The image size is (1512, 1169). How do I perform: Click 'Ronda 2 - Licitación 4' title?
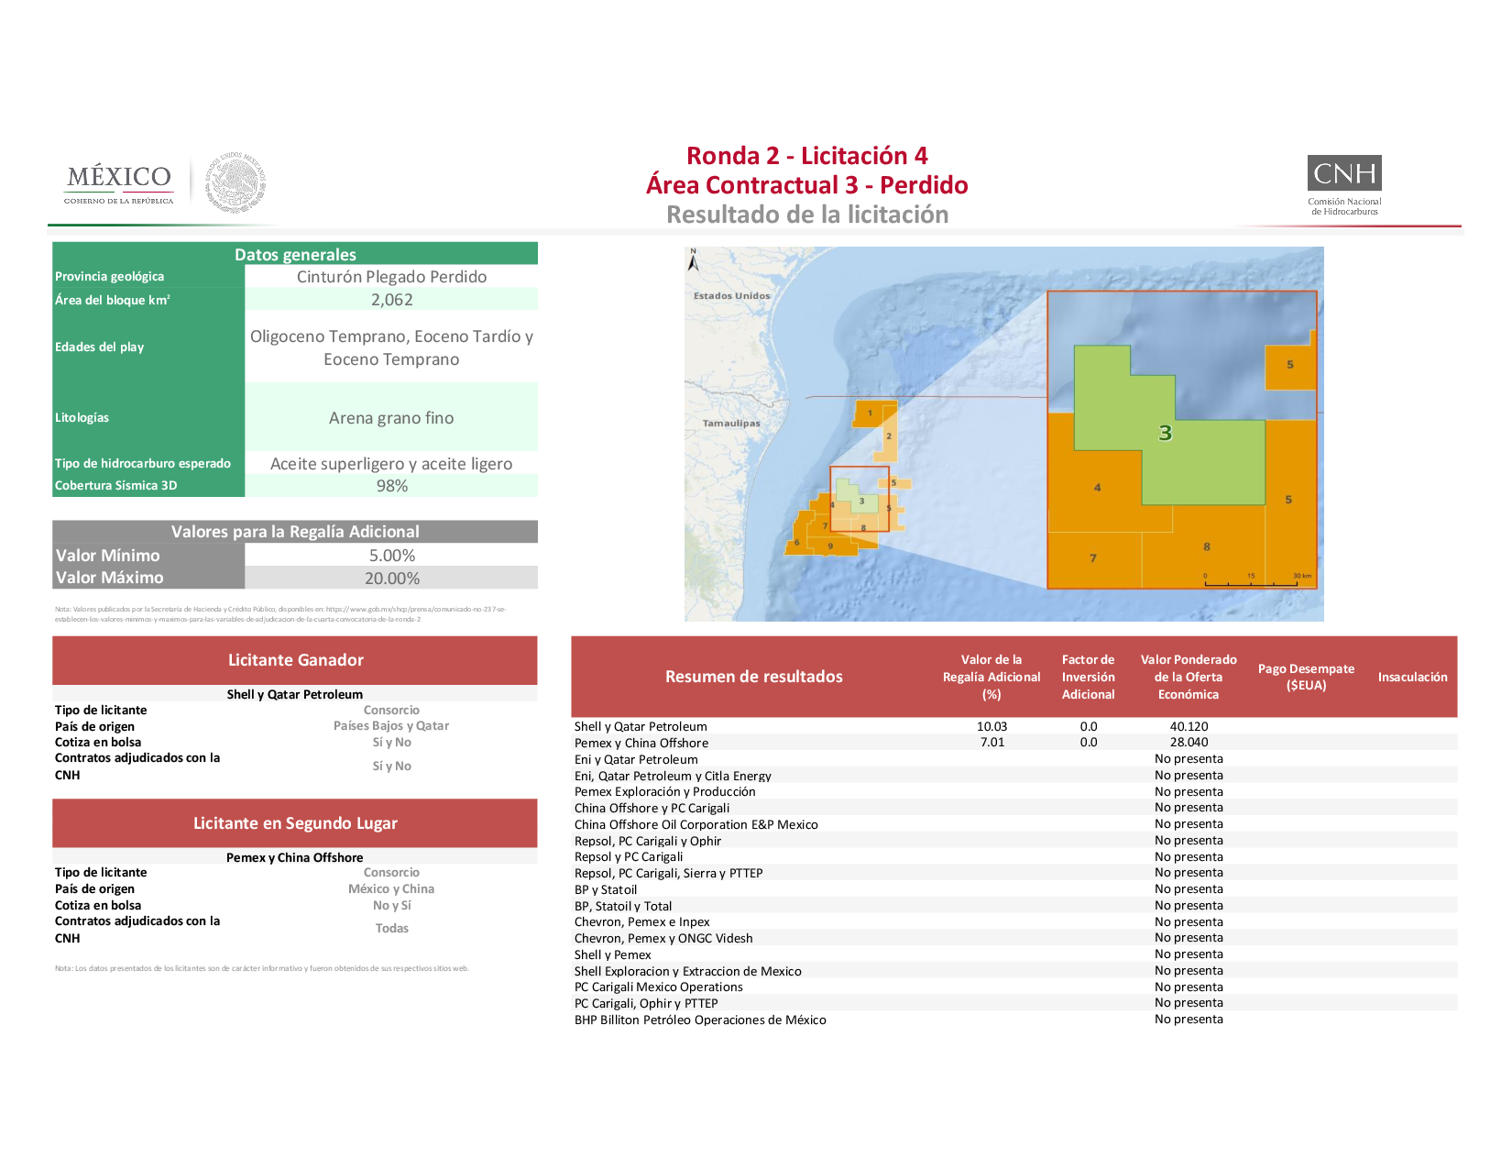pyautogui.click(x=807, y=156)
